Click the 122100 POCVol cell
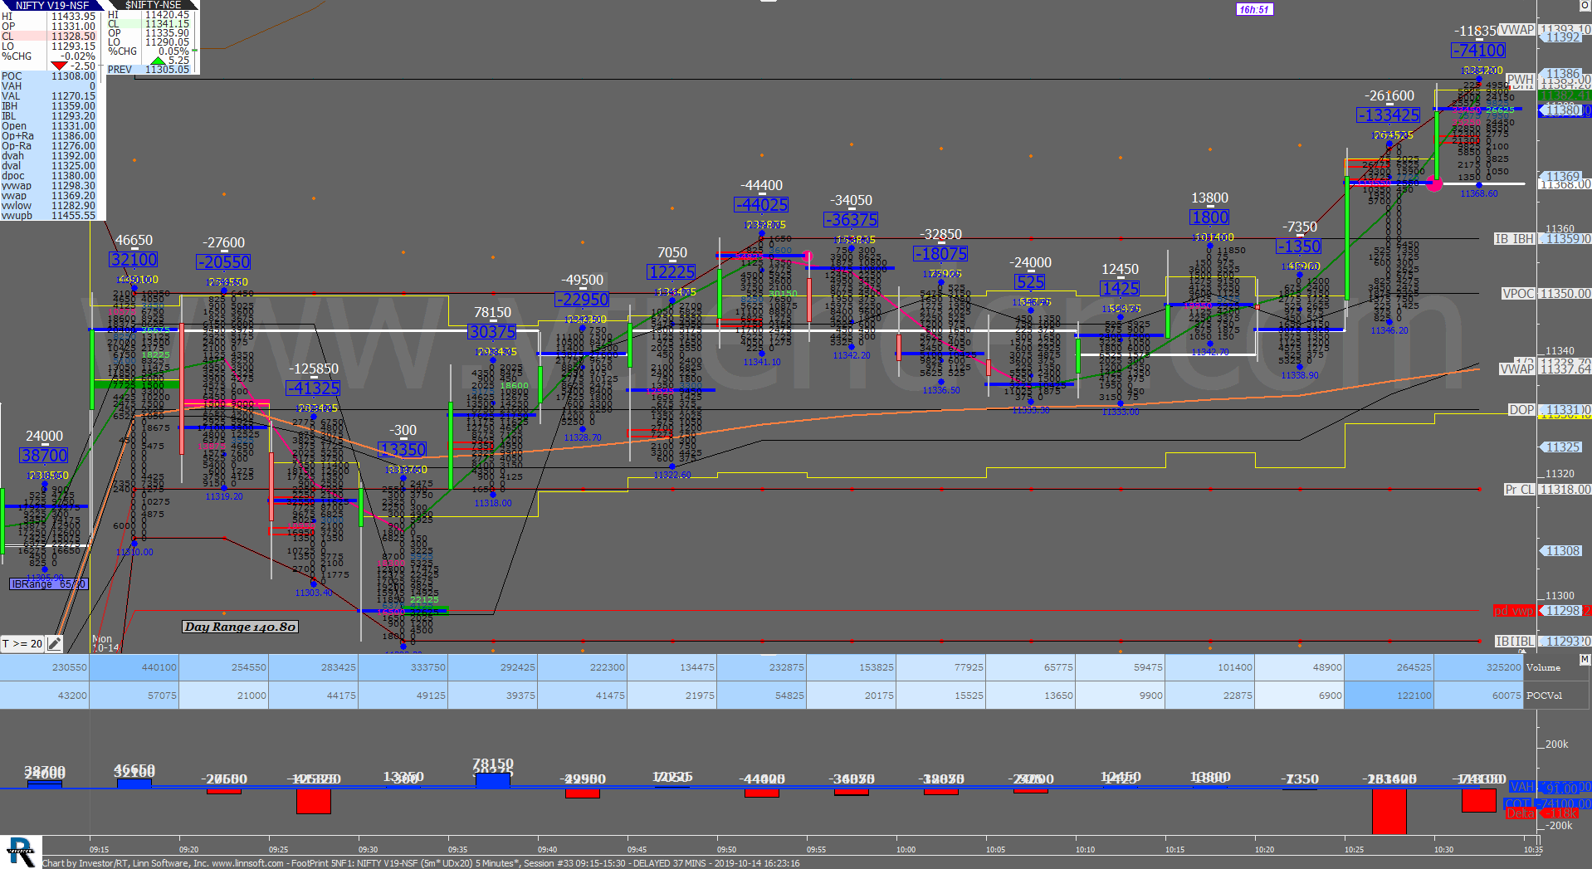Viewport: 1592px width, 869px height. 1389,696
